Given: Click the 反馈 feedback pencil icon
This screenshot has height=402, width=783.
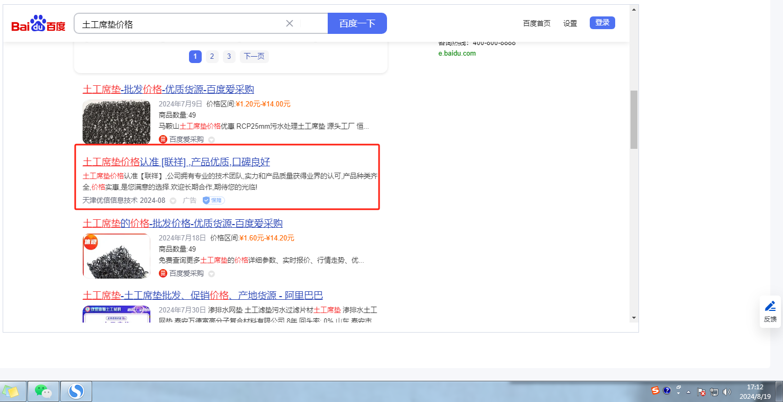Looking at the screenshot, I should [770, 306].
